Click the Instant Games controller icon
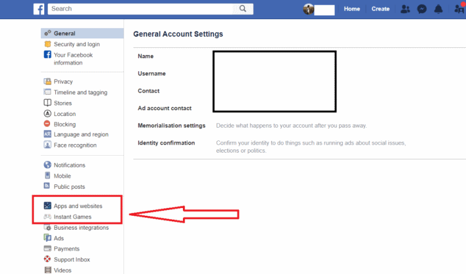The width and height of the screenshot is (466, 274). (48, 217)
